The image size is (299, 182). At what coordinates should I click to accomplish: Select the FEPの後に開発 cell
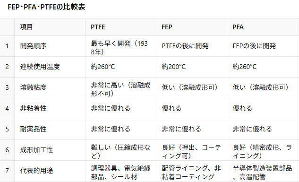[x=262, y=46]
